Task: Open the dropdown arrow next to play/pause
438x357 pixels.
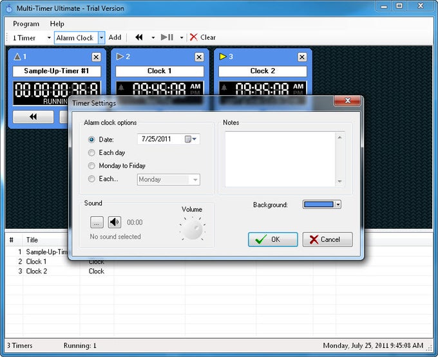Action: [182, 38]
